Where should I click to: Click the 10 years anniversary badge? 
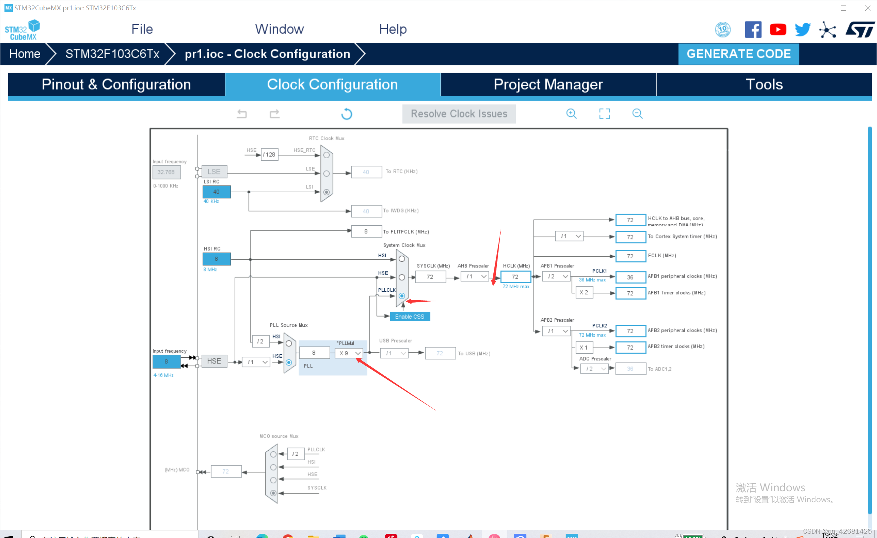[723, 30]
